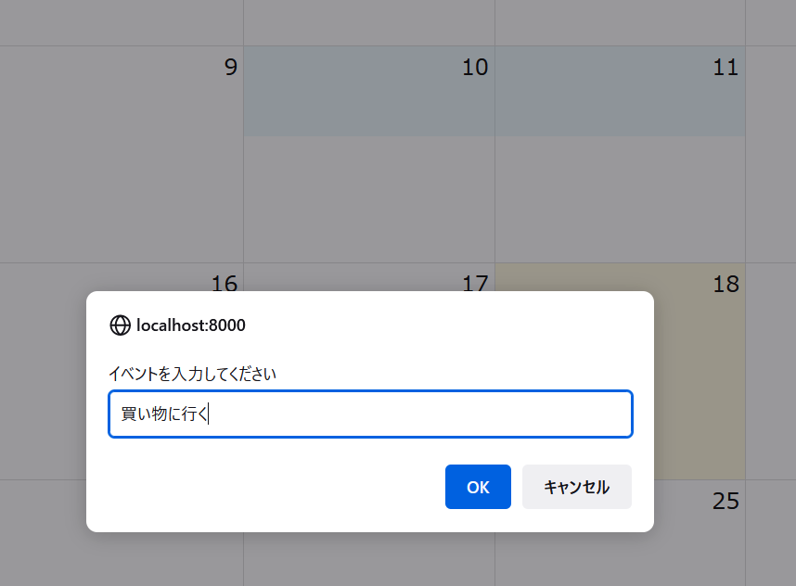Click the white area below day 10's blue band

(369, 198)
